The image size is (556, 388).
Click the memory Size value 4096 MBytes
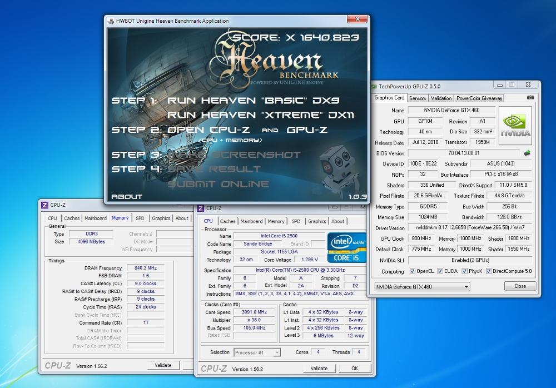point(91,241)
